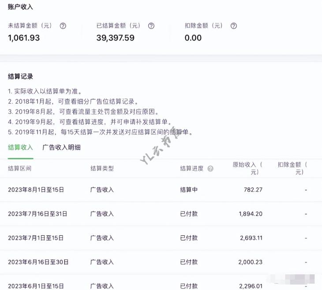The width and height of the screenshot is (322, 290).
Task: Open the 广告收入明细 tab
Action: coord(61,147)
